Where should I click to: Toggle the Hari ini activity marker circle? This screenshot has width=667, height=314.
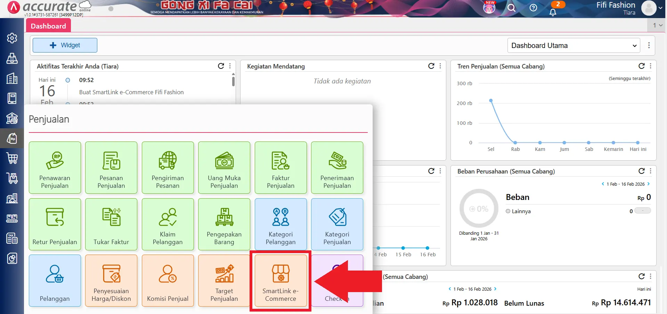click(67, 80)
